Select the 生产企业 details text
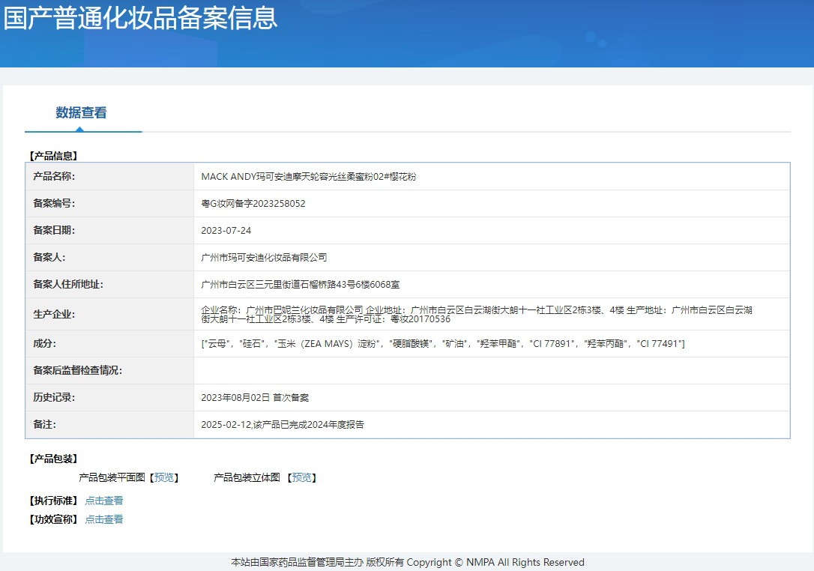Viewport: 814px width, 571px height. coord(477,315)
